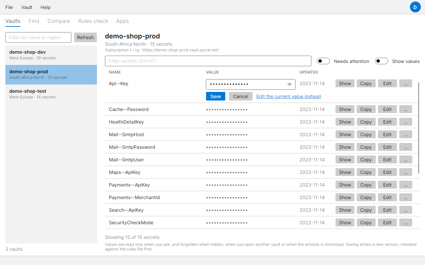425x265 pixels.
Task: Click the Mail--SmtpPassword secret name
Action: (132, 147)
